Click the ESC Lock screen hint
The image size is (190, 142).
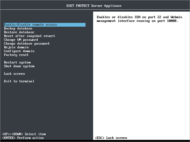(111, 138)
